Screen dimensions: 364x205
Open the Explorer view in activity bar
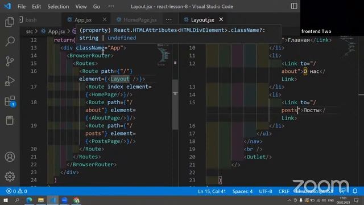point(10,22)
